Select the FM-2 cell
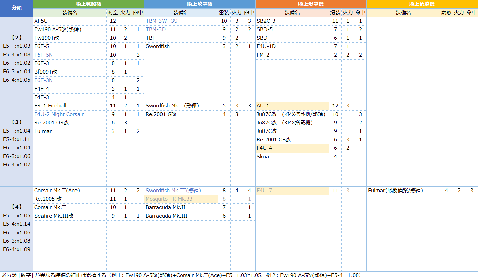478x280 pixels. pos(292,55)
